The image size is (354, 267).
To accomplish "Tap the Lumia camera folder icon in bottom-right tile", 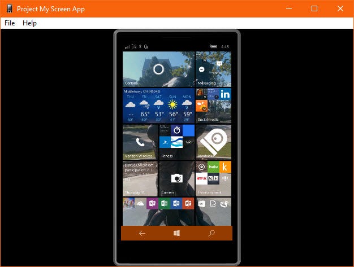I will [202, 204].
